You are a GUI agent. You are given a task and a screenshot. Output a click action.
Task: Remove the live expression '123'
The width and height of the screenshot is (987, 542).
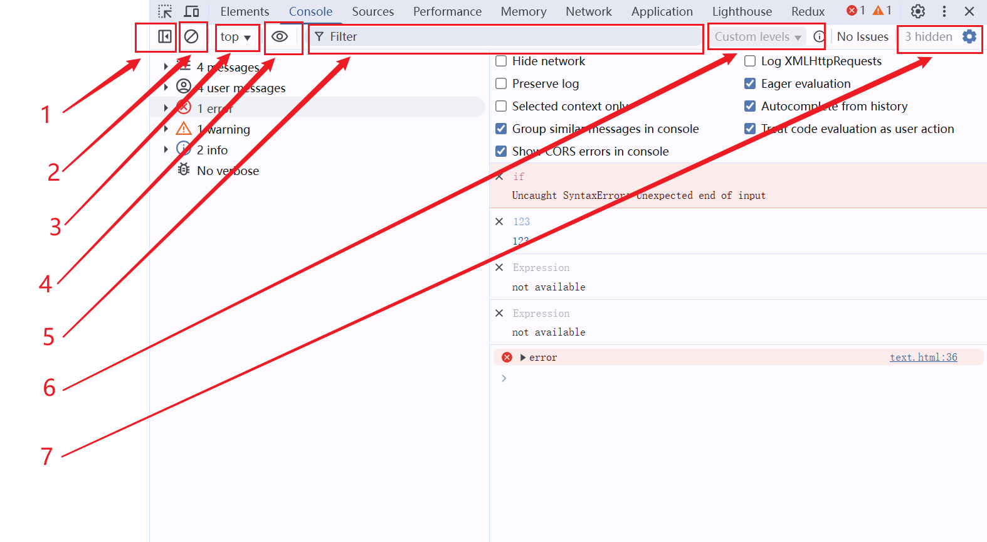(x=499, y=221)
